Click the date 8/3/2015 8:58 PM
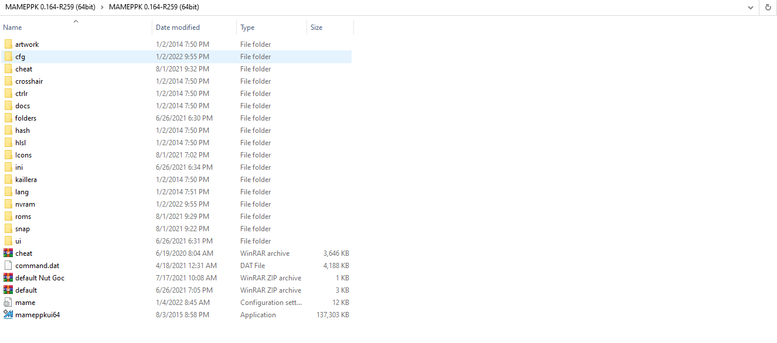 tap(183, 315)
